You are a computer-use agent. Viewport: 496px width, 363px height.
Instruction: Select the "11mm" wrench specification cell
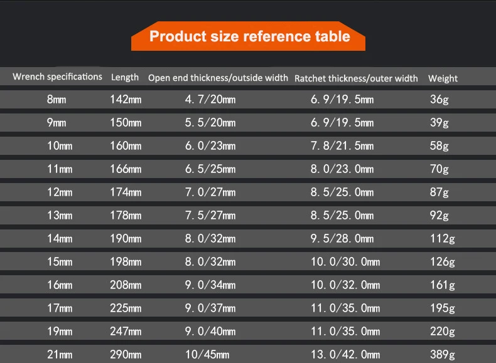coord(60,169)
